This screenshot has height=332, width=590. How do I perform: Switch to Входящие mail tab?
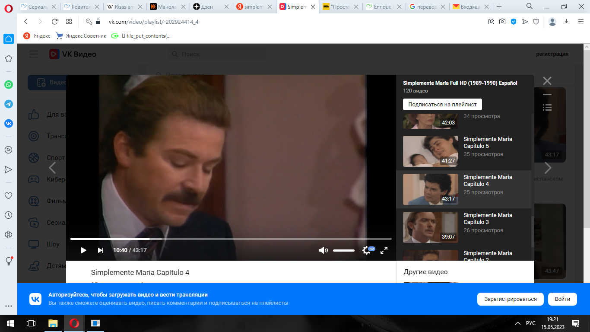pos(469,6)
